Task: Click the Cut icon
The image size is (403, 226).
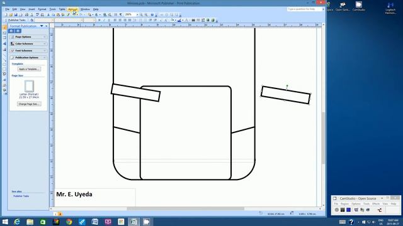Action: [x=48, y=14]
